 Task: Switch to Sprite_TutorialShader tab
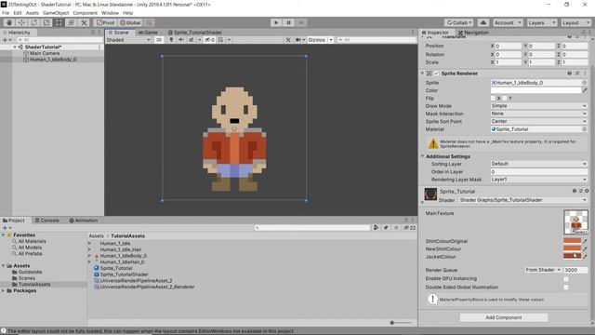pos(195,33)
